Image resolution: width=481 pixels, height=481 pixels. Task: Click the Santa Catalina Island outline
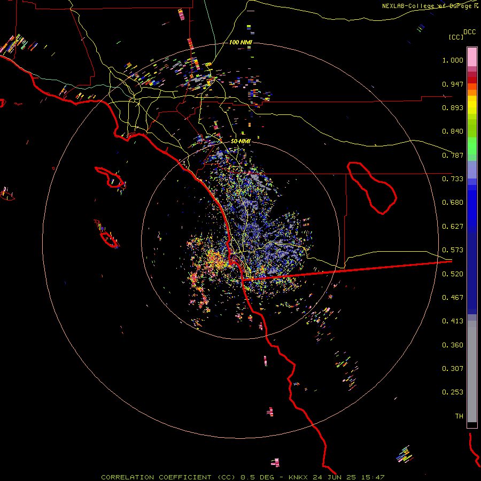click(110, 177)
